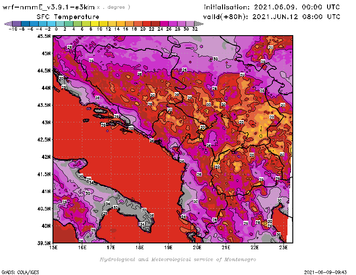Click the 40N latitude axis label

coord(46,226)
